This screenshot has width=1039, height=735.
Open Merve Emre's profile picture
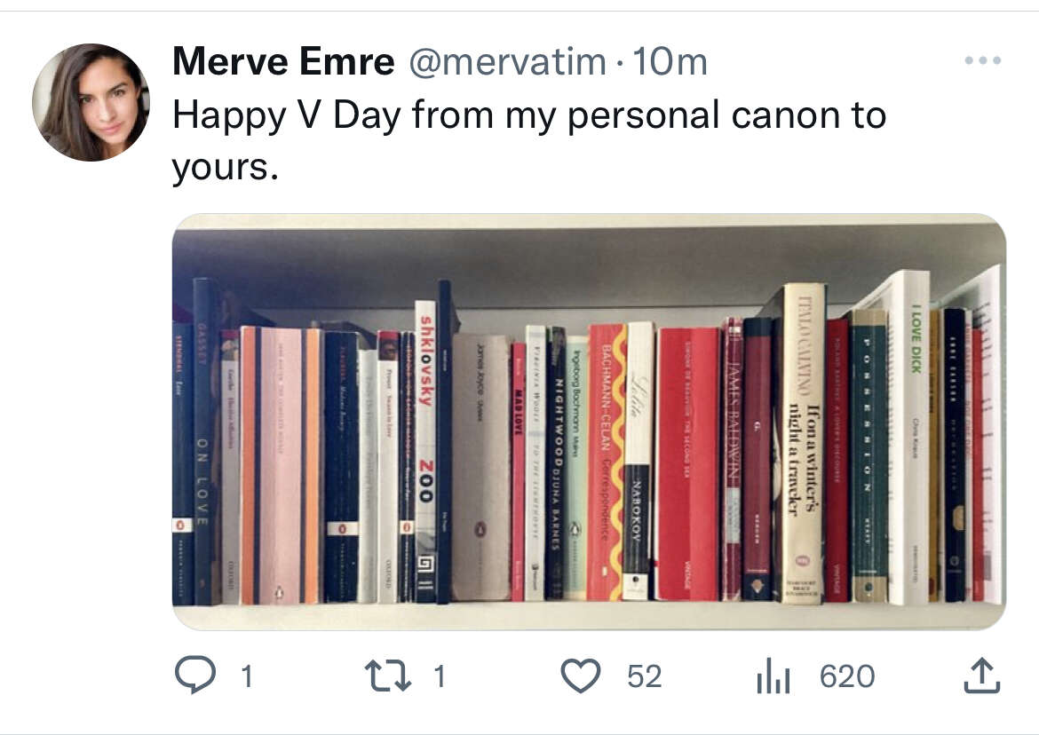click(91, 102)
